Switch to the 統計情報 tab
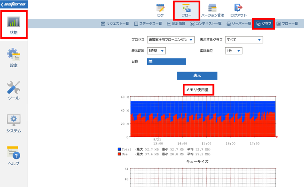The image size is (304, 187). [176, 23]
